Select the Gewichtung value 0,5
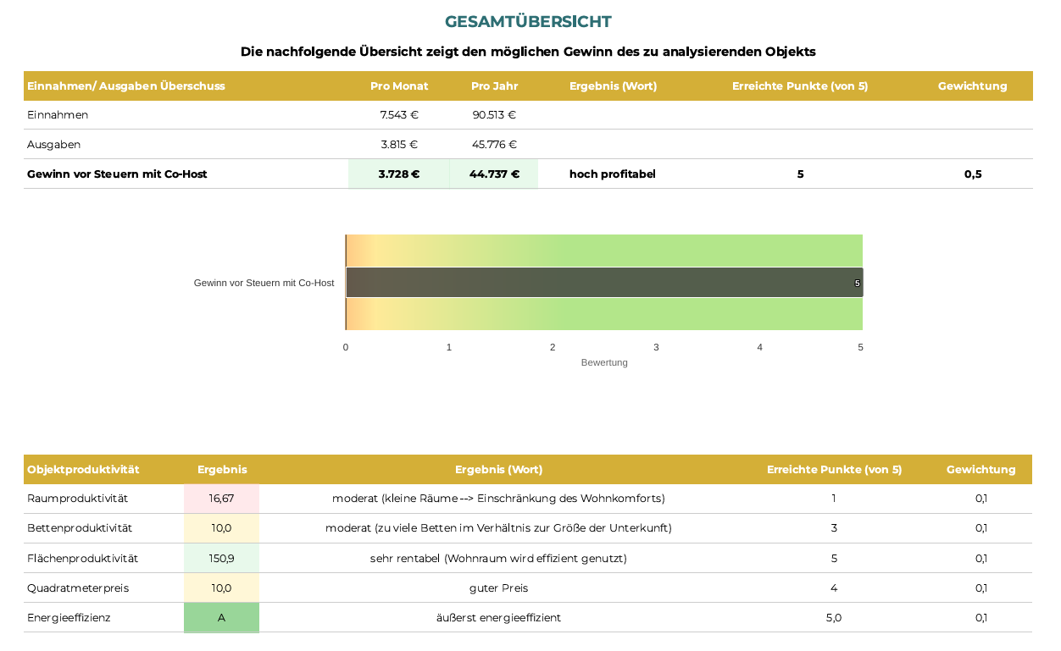1061x651 pixels. [x=973, y=174]
